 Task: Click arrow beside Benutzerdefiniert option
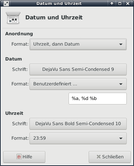point(121,84)
